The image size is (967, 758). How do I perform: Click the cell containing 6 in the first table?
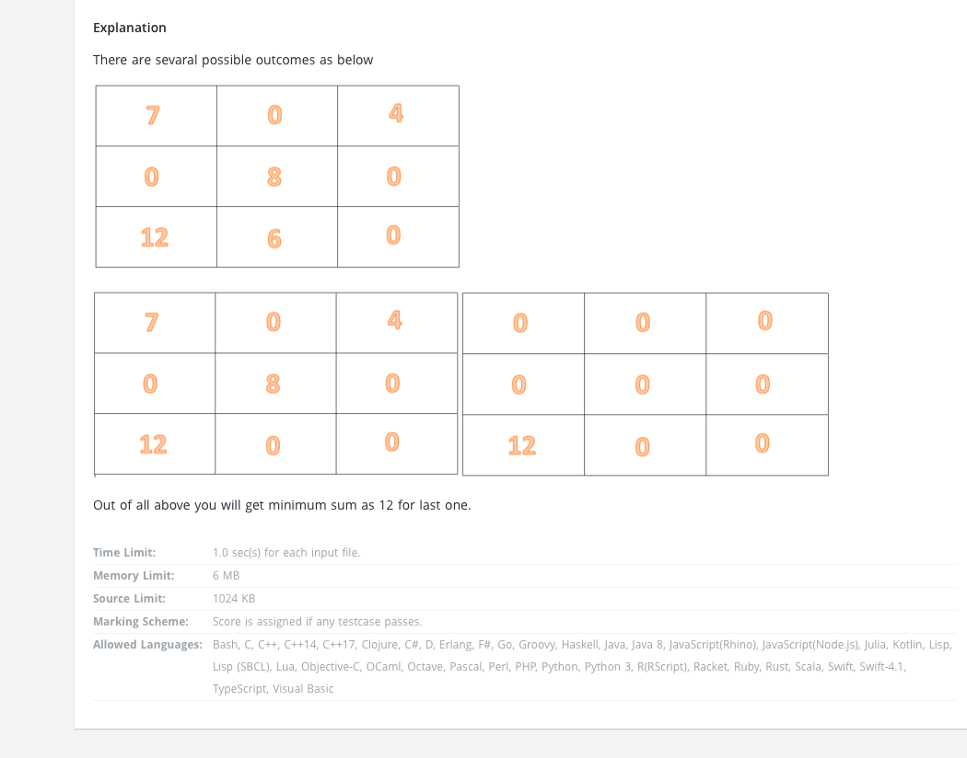pos(277,237)
